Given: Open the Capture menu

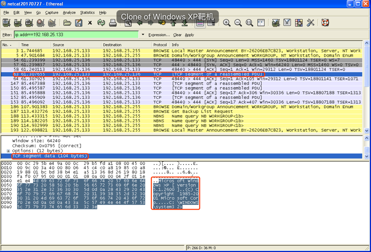Looking at the screenshot, I should click(51, 12).
